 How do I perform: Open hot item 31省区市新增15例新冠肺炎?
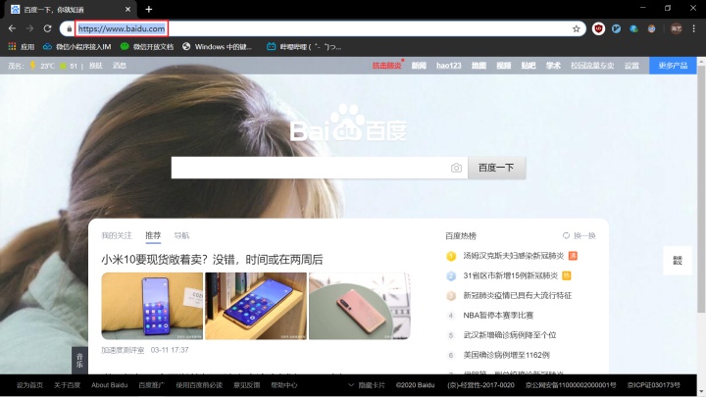511,275
